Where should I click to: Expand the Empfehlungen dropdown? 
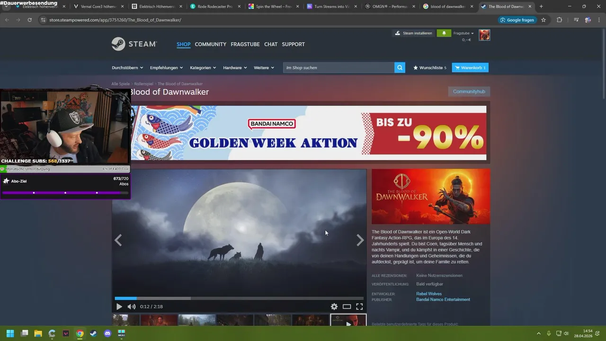(167, 68)
